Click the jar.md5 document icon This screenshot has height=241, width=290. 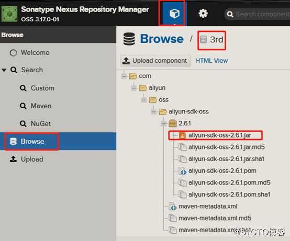[x=182, y=147]
